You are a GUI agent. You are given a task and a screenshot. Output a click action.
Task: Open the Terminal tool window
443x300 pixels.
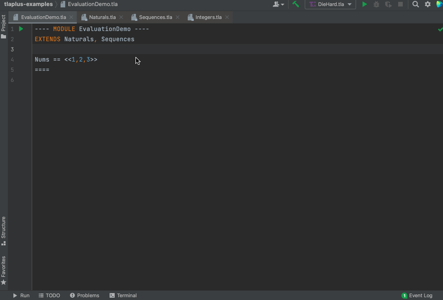(123, 295)
